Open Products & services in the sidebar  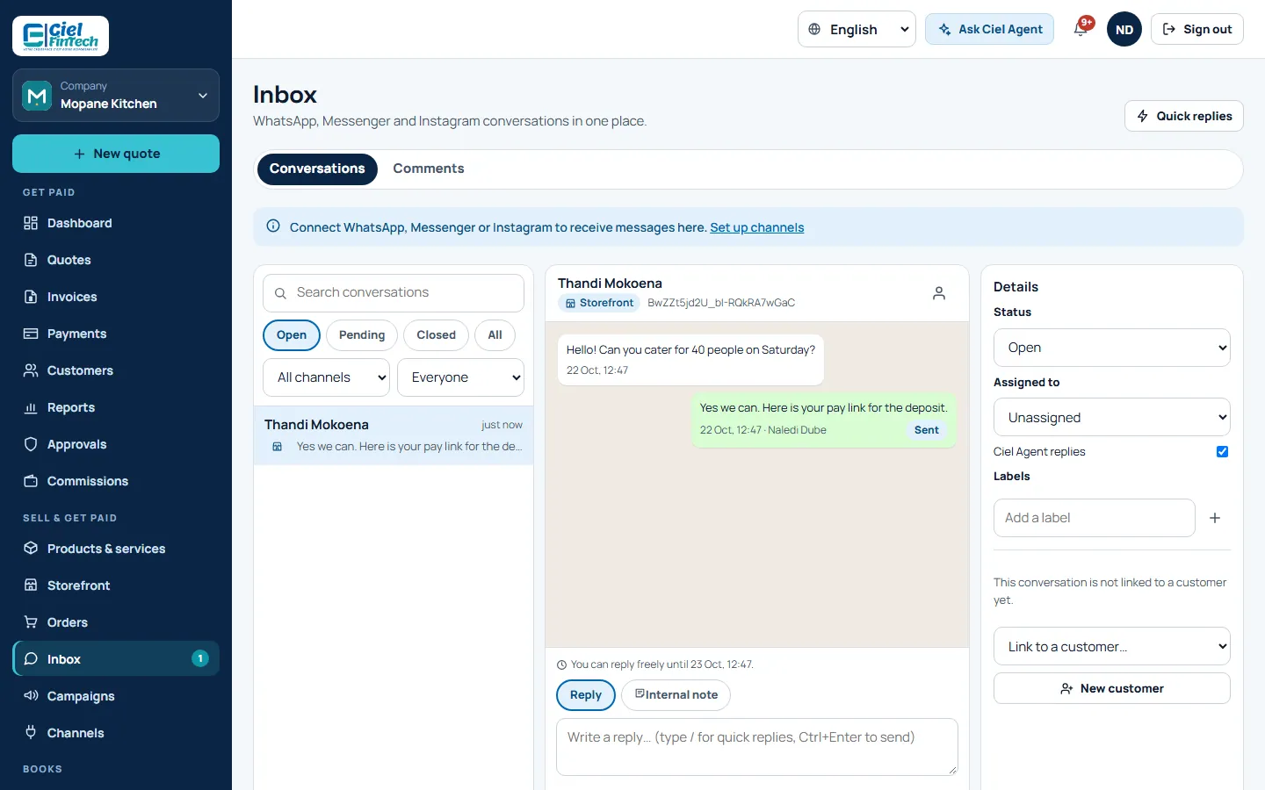[x=116, y=549]
